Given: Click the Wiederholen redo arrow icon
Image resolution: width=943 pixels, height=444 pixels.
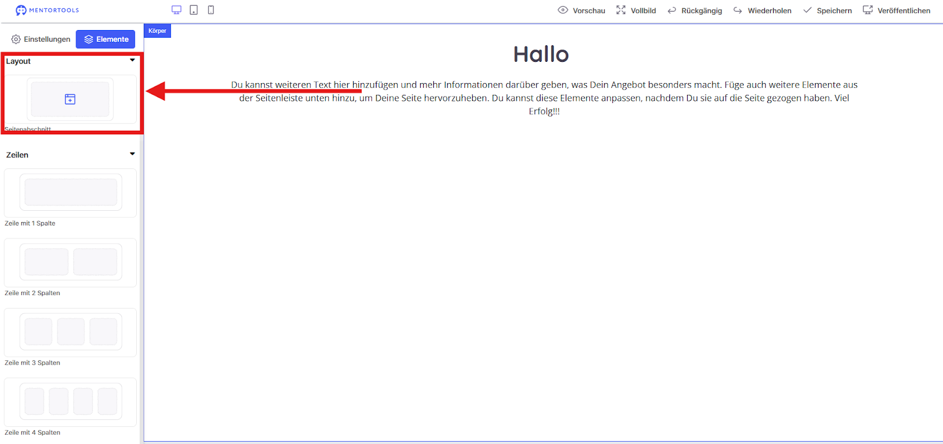Looking at the screenshot, I should click(737, 11).
